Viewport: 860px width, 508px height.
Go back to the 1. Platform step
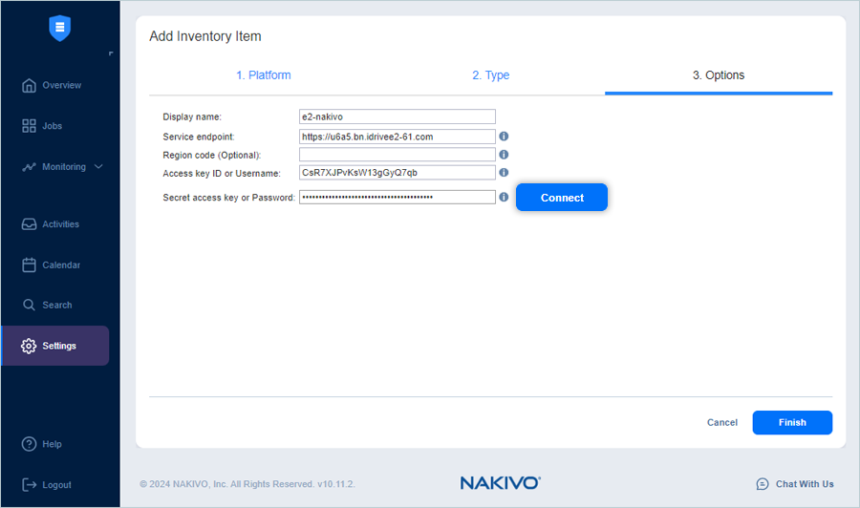coord(264,75)
